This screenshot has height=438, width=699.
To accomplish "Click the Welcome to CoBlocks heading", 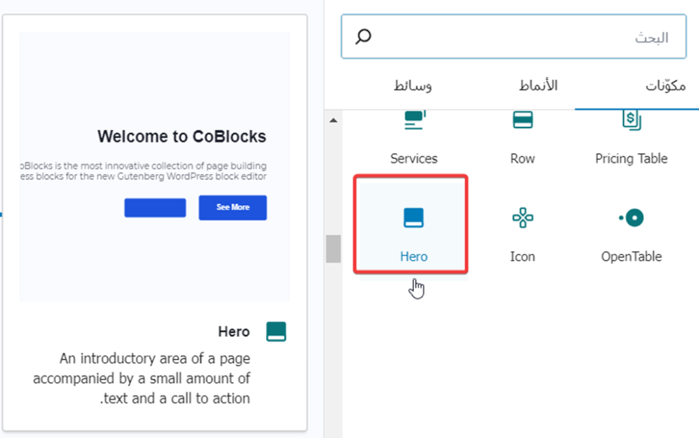I will click(x=182, y=136).
